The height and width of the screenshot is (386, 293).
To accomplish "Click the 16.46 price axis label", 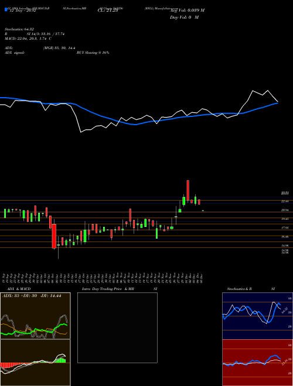I will [x=285, y=237].
